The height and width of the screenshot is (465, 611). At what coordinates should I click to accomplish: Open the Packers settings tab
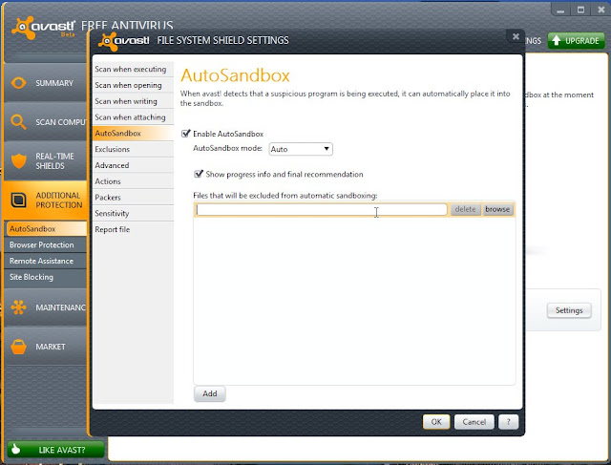coord(134,198)
